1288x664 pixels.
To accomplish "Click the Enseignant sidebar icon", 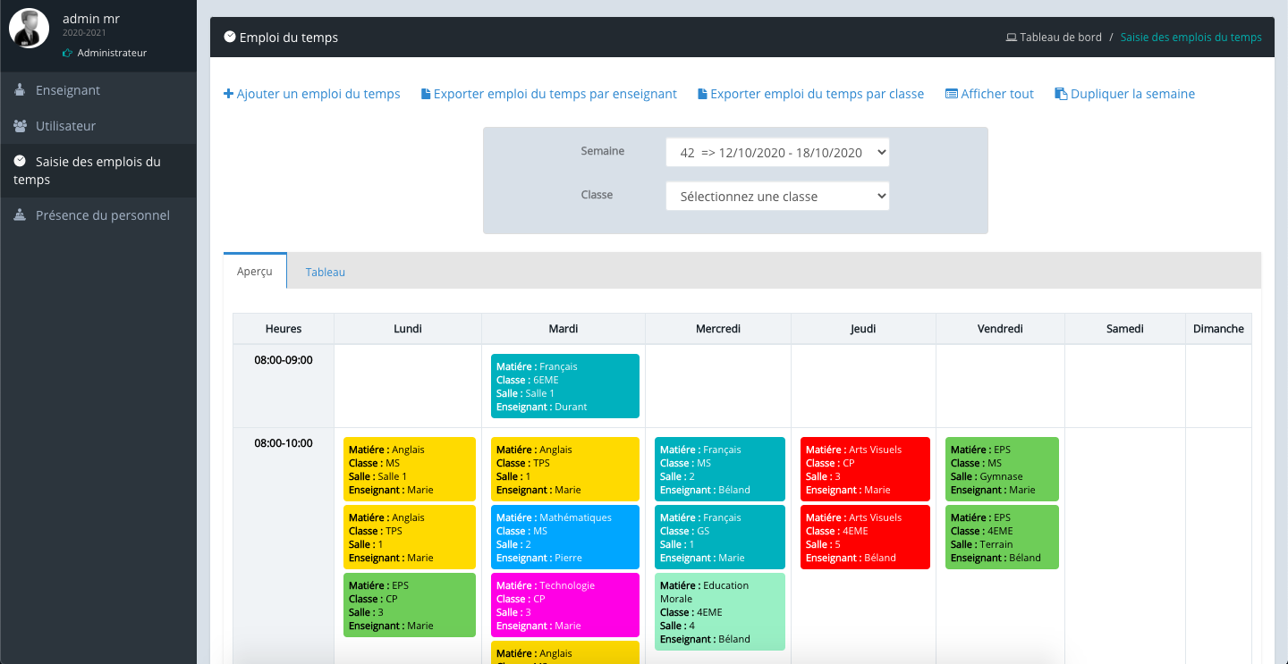I will point(20,90).
